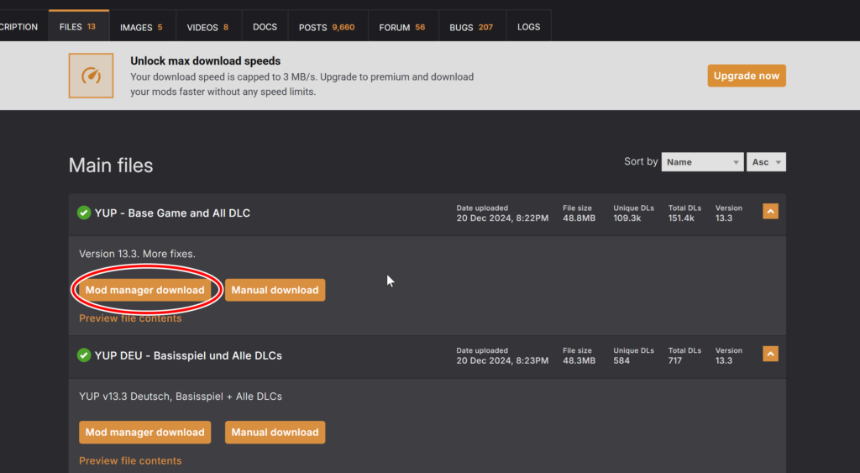The image size is (860, 473).
Task: Open Preview file contents for YUP Base Game
Action: pos(130,318)
